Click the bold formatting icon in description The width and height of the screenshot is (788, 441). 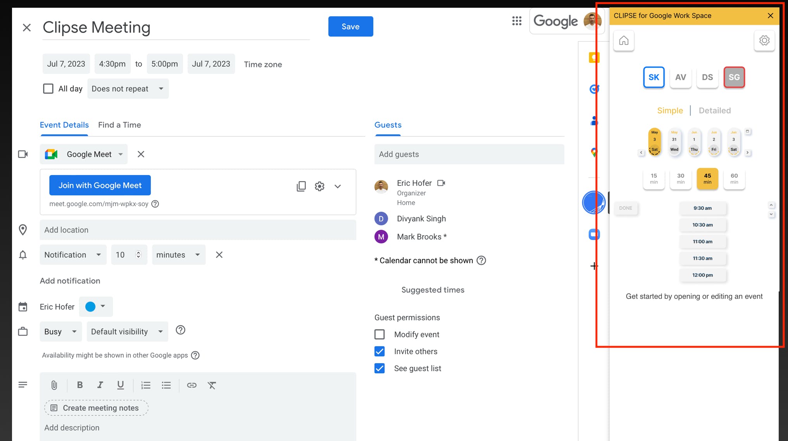[79, 385]
